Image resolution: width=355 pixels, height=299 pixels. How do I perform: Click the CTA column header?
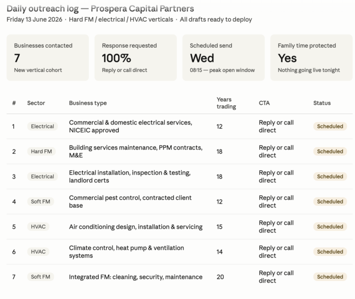[x=264, y=103]
